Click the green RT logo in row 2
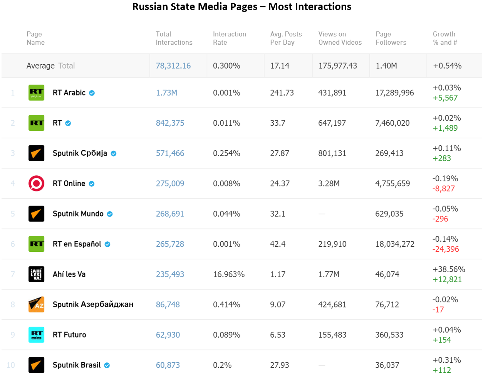This screenshot has width=493, height=377. click(36, 123)
